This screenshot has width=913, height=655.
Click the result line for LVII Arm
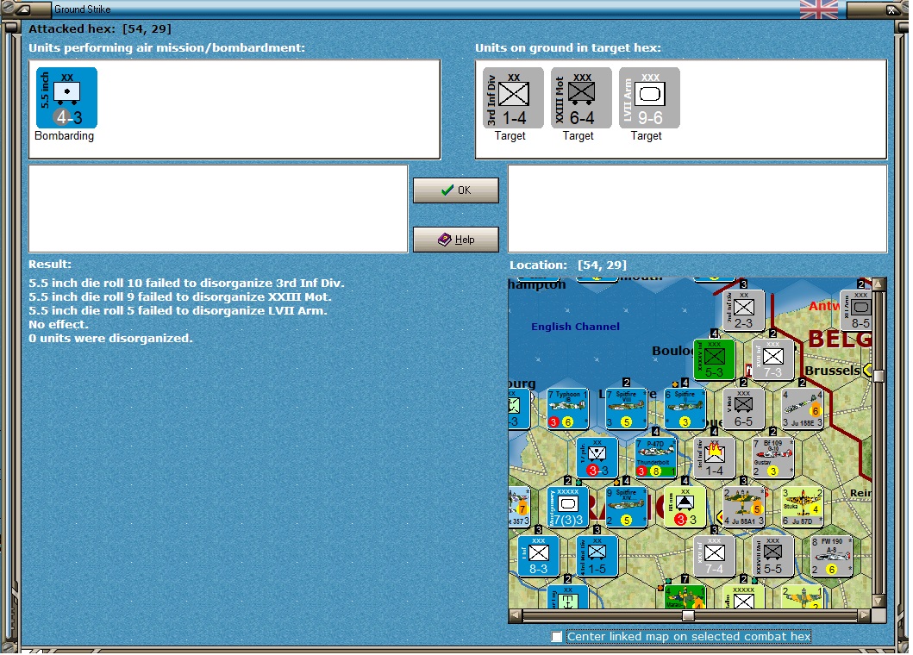(x=178, y=311)
